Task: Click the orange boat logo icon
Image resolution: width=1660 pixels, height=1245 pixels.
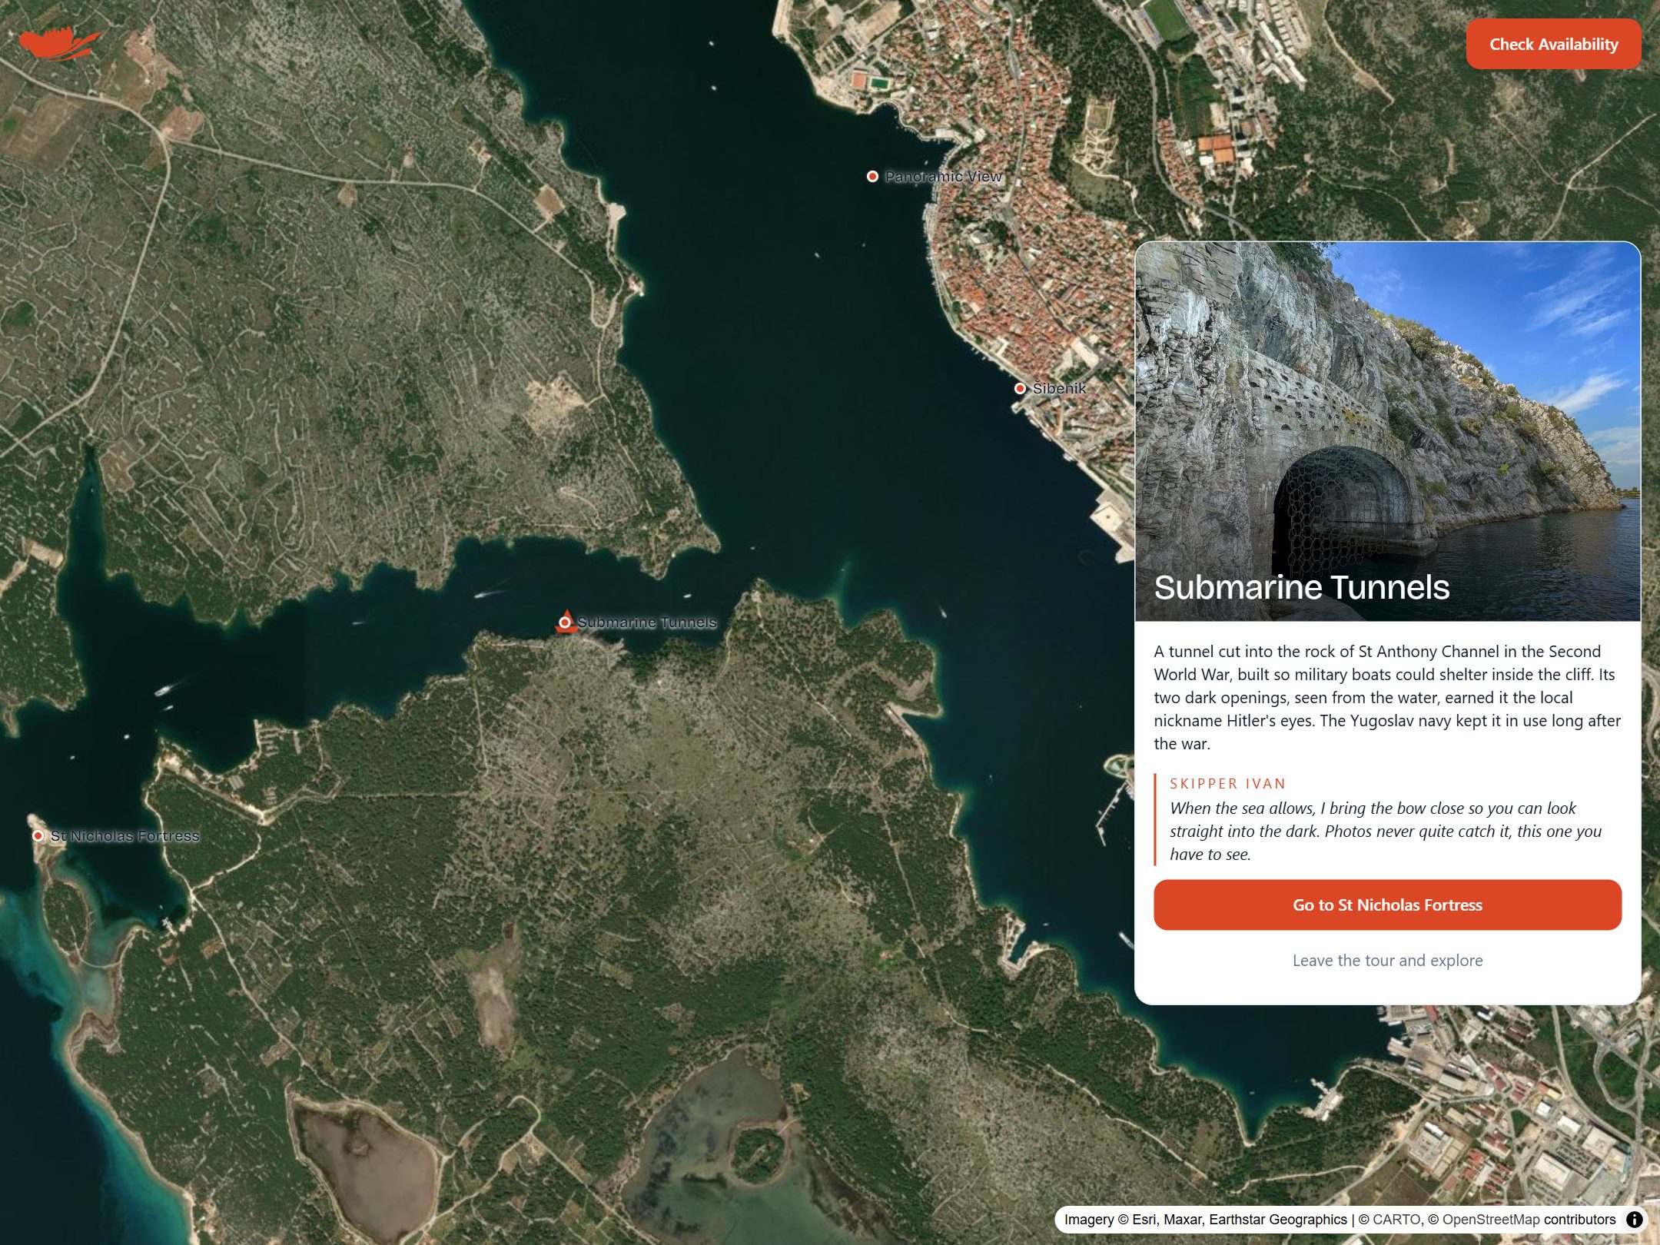Action: point(60,43)
